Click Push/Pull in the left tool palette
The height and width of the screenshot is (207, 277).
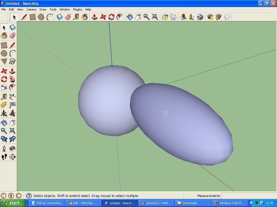coord(12,71)
